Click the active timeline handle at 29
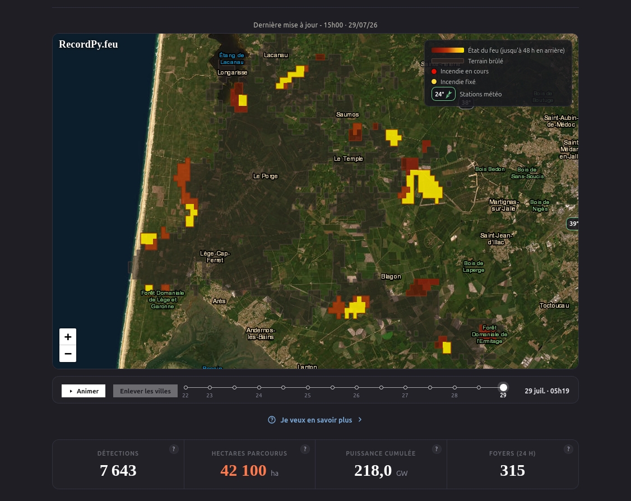This screenshot has width=631, height=501. pos(503,388)
